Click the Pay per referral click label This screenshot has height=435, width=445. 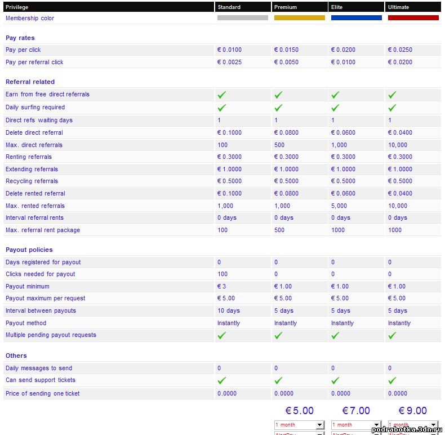(x=34, y=62)
